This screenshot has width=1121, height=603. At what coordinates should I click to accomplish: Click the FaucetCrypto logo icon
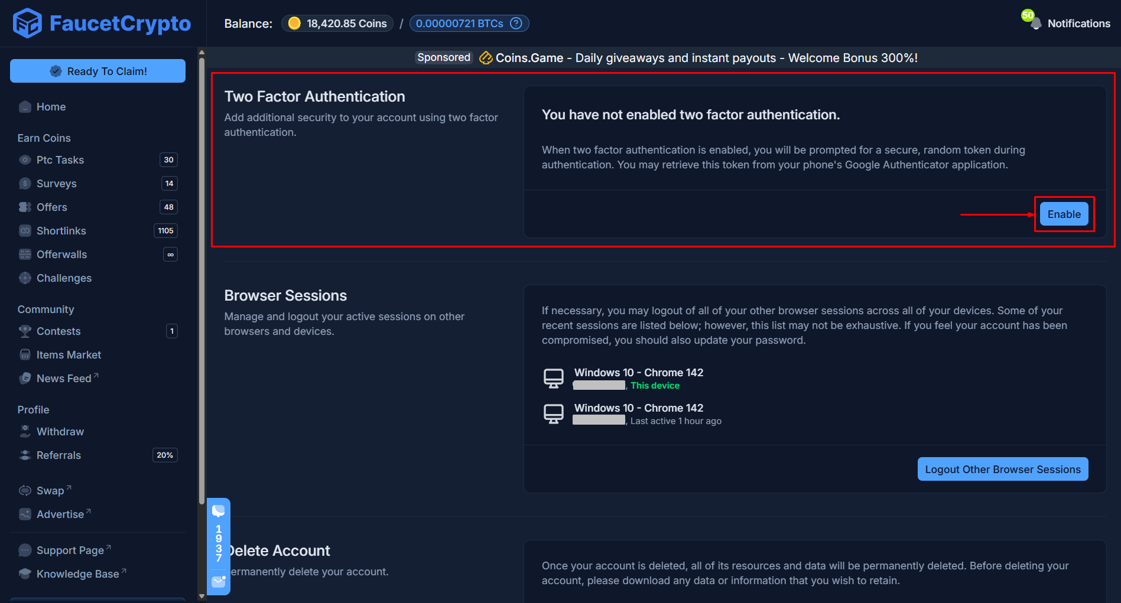coord(27,24)
